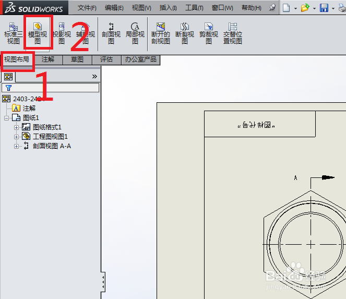The height and width of the screenshot is (299, 346).
Task: Select the 注解 tree label
Action: click(x=29, y=109)
